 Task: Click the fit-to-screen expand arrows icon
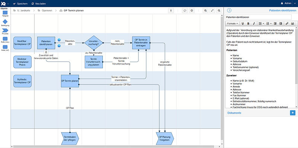[212, 11]
